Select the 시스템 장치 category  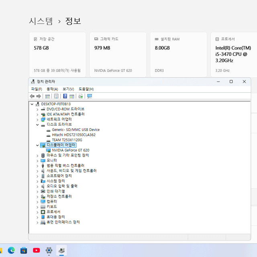point(56,181)
